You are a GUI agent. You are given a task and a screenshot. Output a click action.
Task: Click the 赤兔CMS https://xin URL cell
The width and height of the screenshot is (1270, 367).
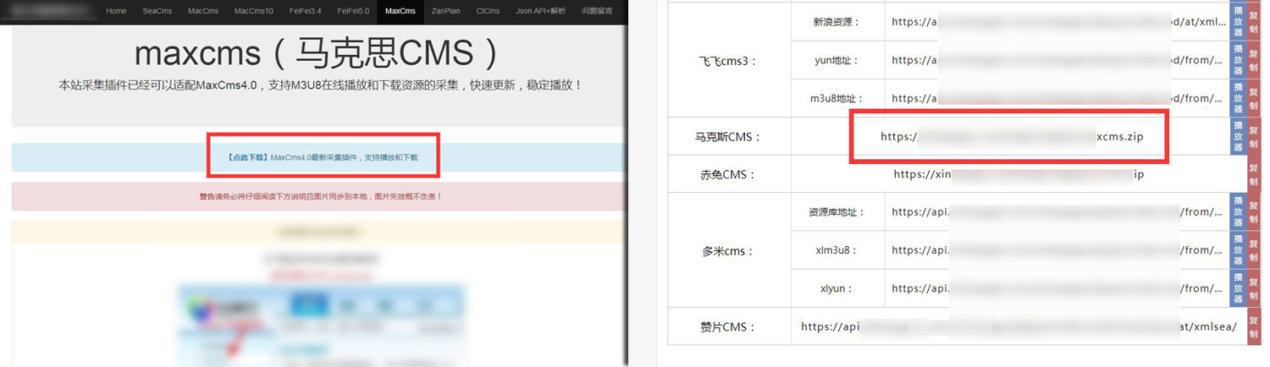coord(1019,174)
